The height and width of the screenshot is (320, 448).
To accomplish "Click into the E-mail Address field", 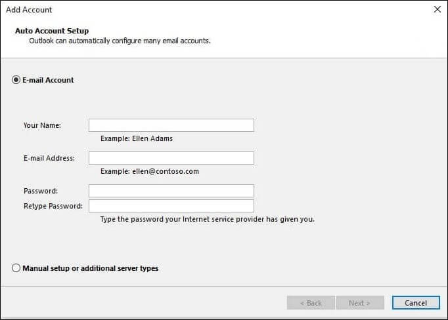I will (x=171, y=158).
